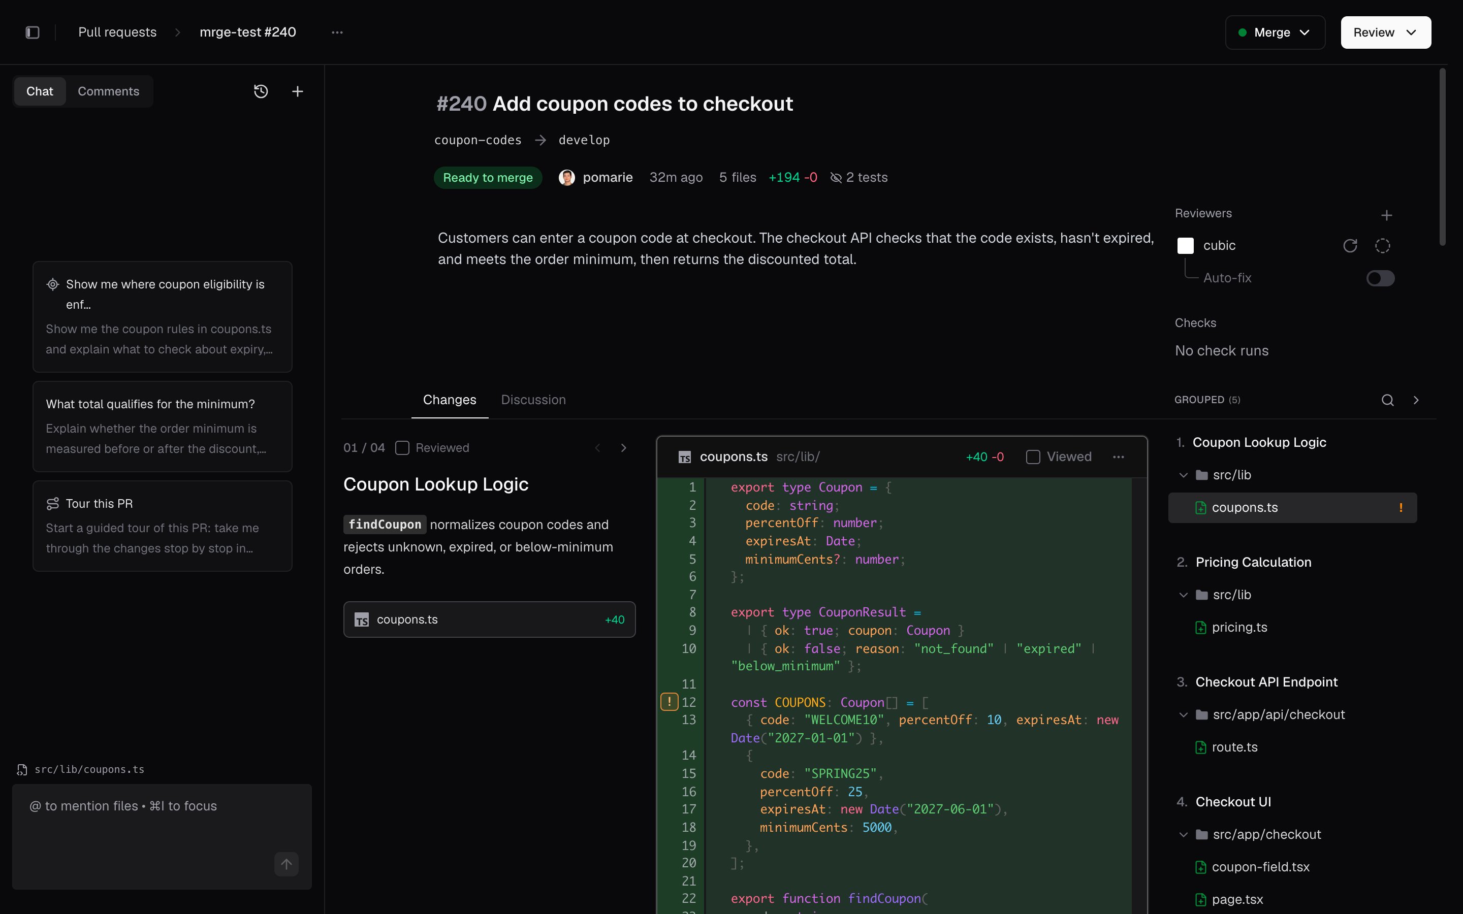1463x914 pixels.
Task: Re-run cubic review refresh icon
Action: (1350, 245)
